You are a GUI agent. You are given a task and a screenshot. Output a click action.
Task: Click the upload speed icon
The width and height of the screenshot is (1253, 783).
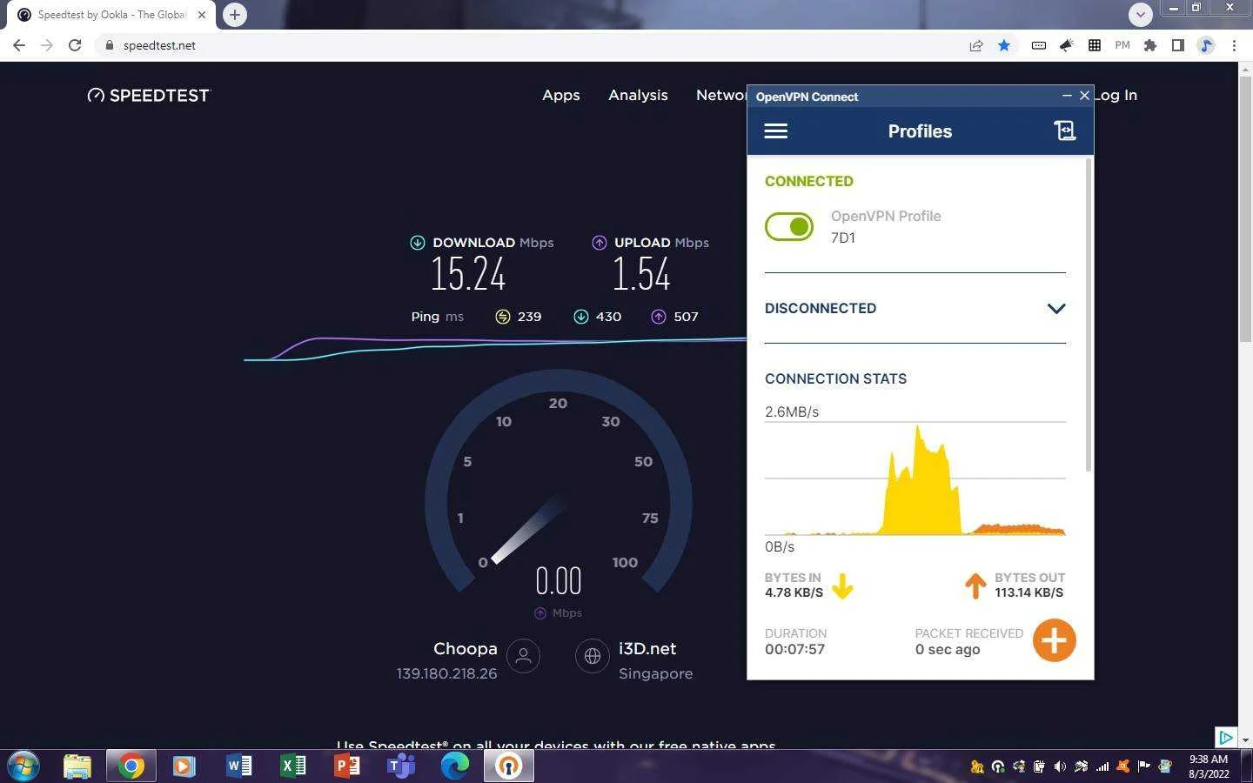tap(600, 243)
